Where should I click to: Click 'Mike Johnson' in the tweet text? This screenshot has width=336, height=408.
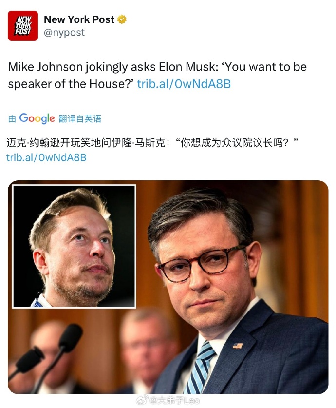pos(45,67)
